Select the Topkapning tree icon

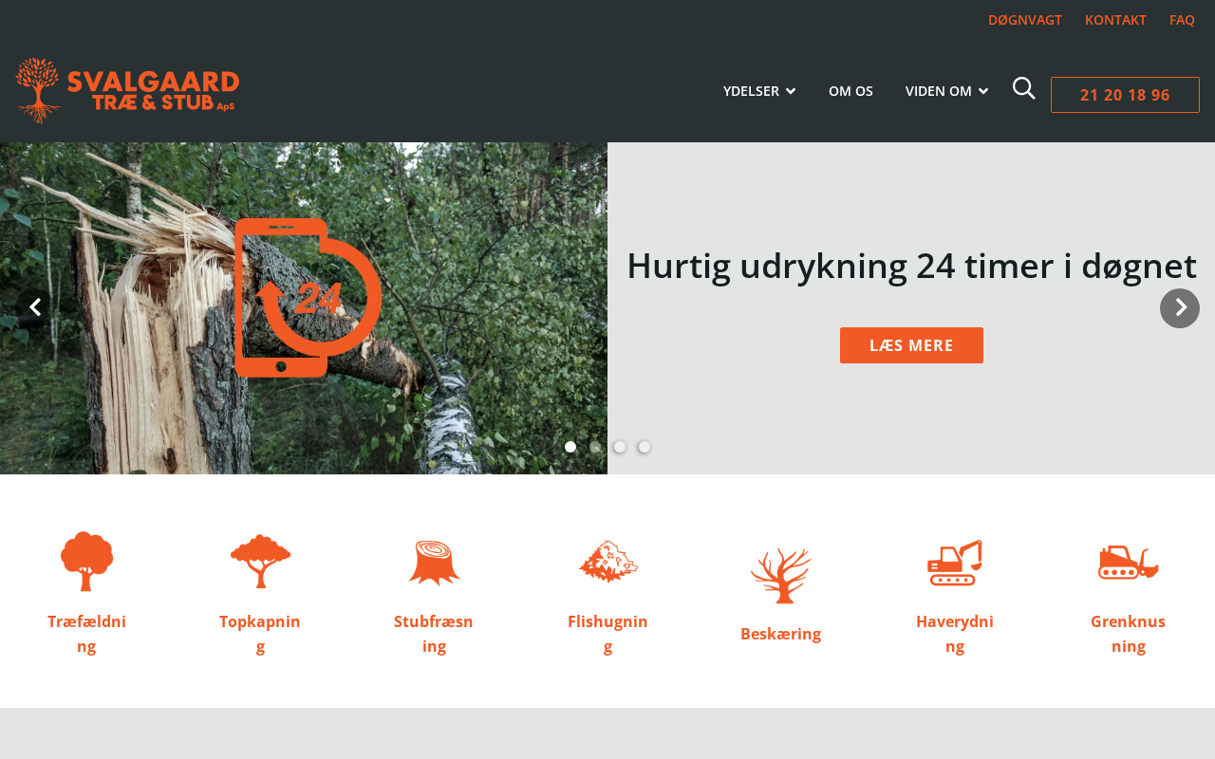pos(260,562)
